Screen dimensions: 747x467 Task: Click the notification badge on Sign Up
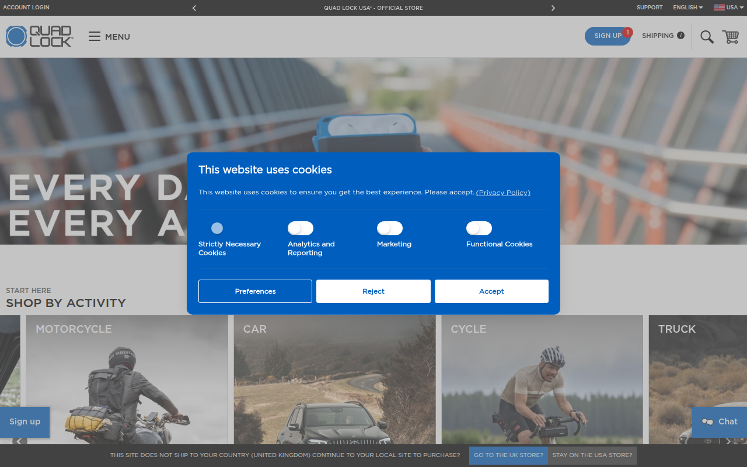(627, 32)
